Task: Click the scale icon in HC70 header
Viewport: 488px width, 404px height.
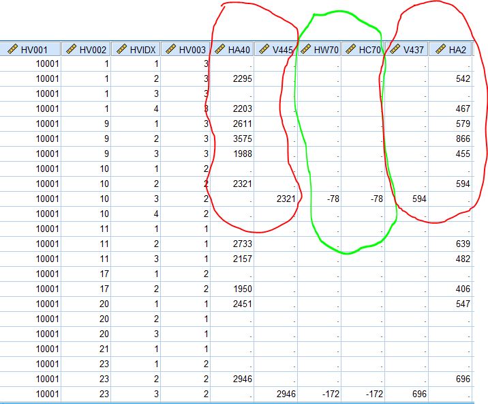Action: pos(350,49)
